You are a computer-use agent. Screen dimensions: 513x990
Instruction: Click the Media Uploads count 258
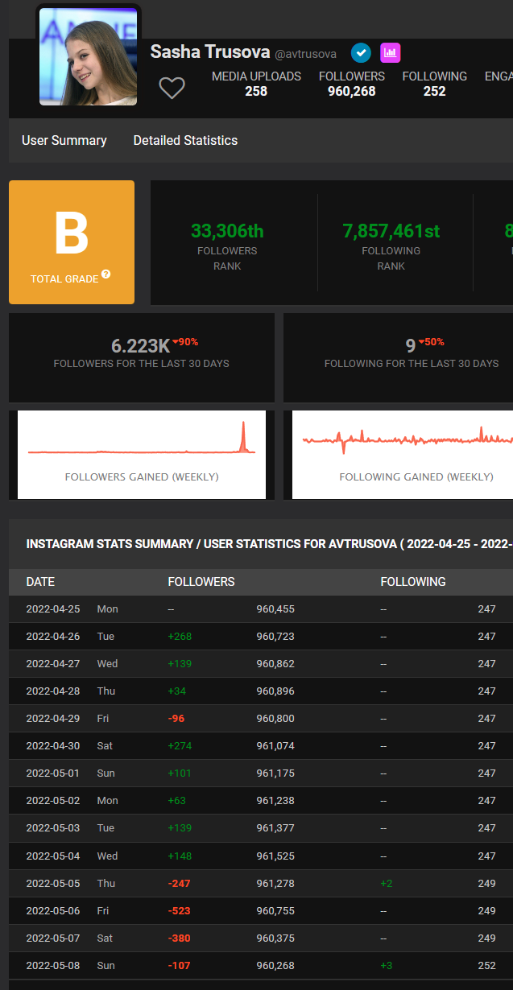point(256,91)
